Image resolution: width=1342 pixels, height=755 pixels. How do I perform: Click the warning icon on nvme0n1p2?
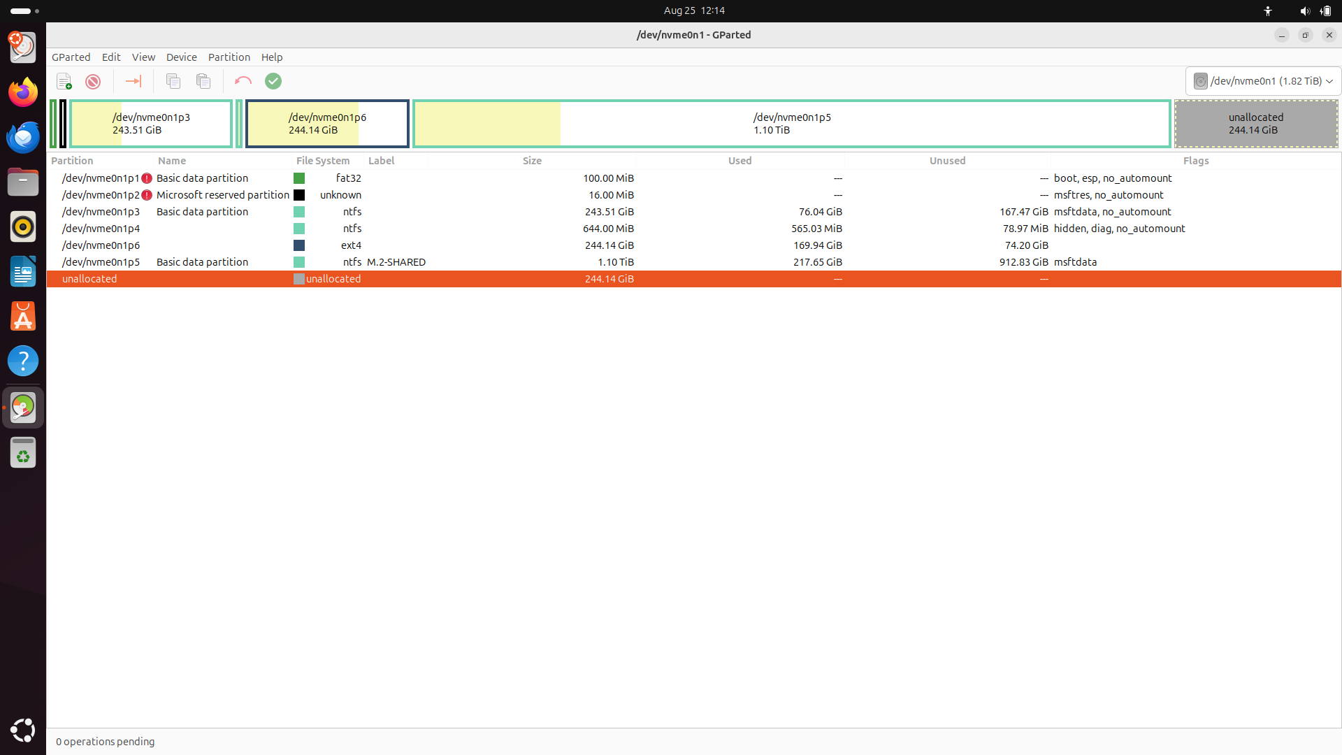click(147, 195)
